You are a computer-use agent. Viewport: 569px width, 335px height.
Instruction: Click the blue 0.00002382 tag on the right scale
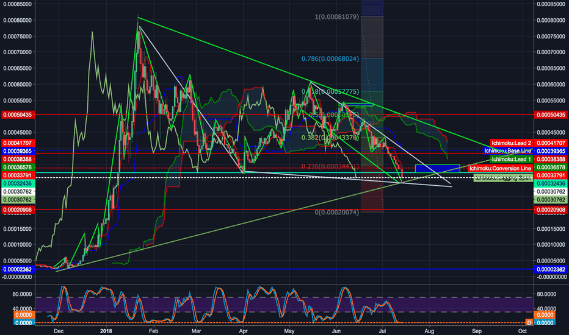coord(551,269)
